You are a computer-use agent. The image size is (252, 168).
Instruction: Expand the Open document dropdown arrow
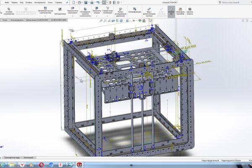pyautogui.click(x=82, y=3)
